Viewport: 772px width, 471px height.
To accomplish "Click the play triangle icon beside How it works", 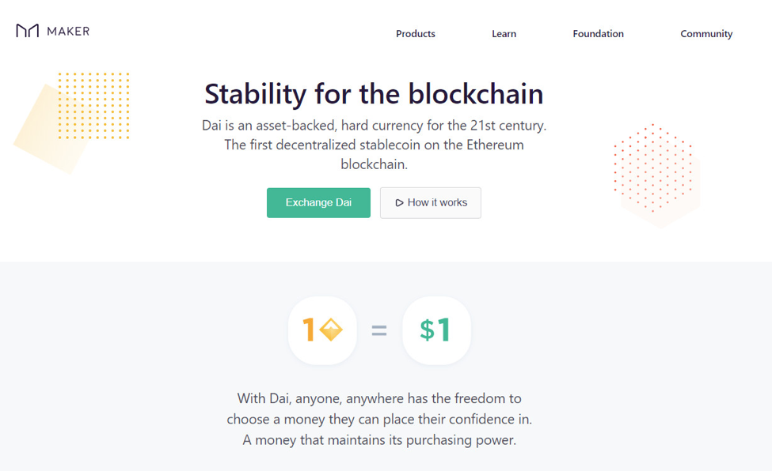I will tap(399, 202).
